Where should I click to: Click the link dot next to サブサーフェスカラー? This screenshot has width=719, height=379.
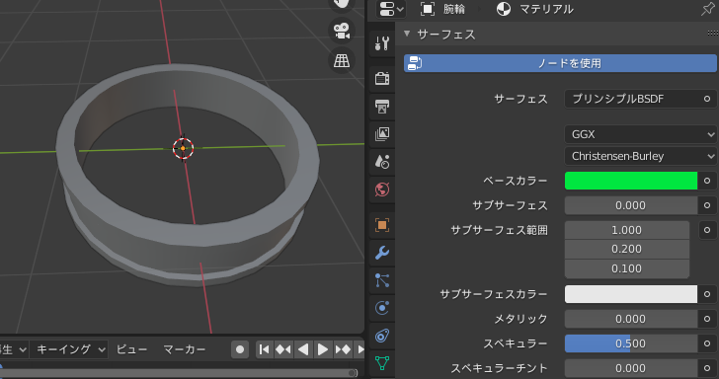coord(707,294)
